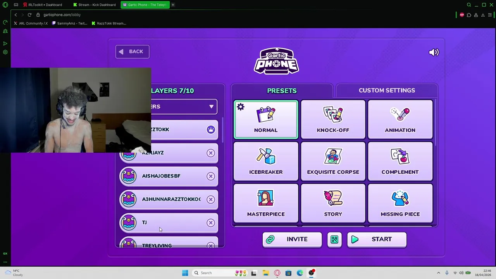Screen dimensions: 496x279
Task: Open GX Corner gamepad icon
Action: (16, 5)
